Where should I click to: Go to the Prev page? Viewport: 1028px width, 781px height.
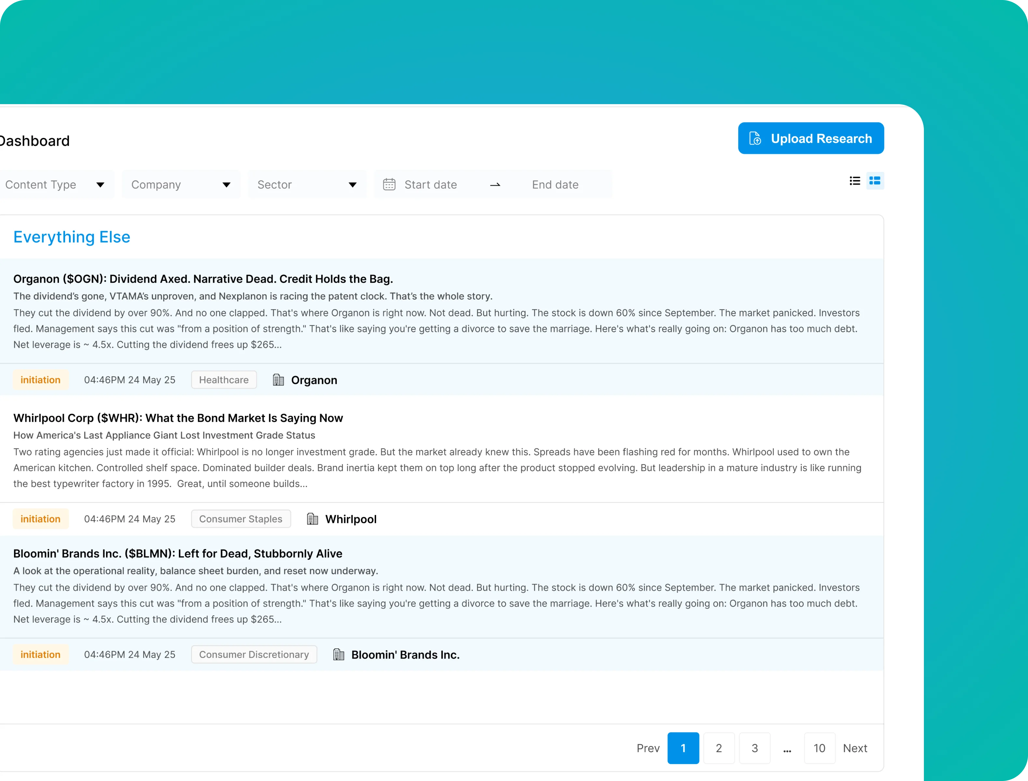pyautogui.click(x=648, y=748)
